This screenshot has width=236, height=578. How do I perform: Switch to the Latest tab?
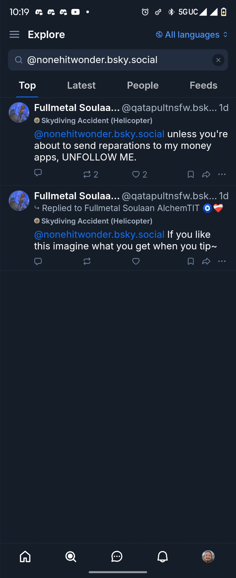point(81,86)
